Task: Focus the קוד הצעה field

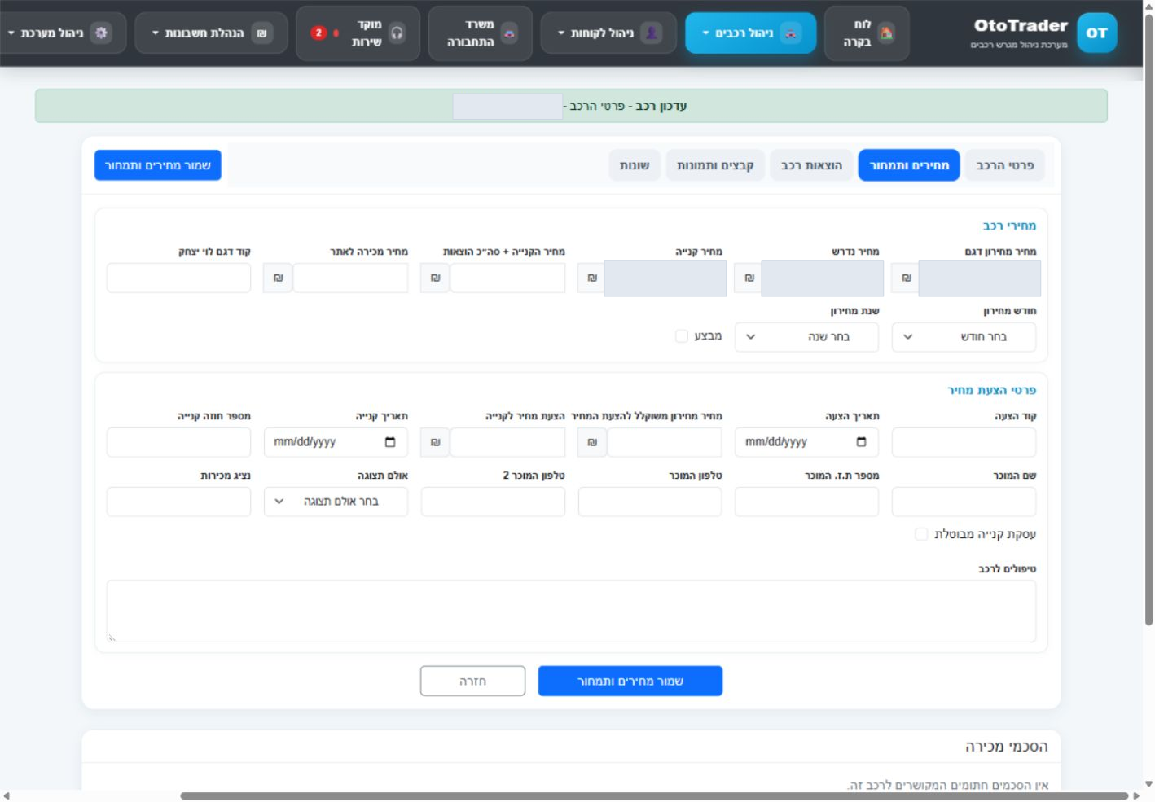Action: [x=964, y=442]
